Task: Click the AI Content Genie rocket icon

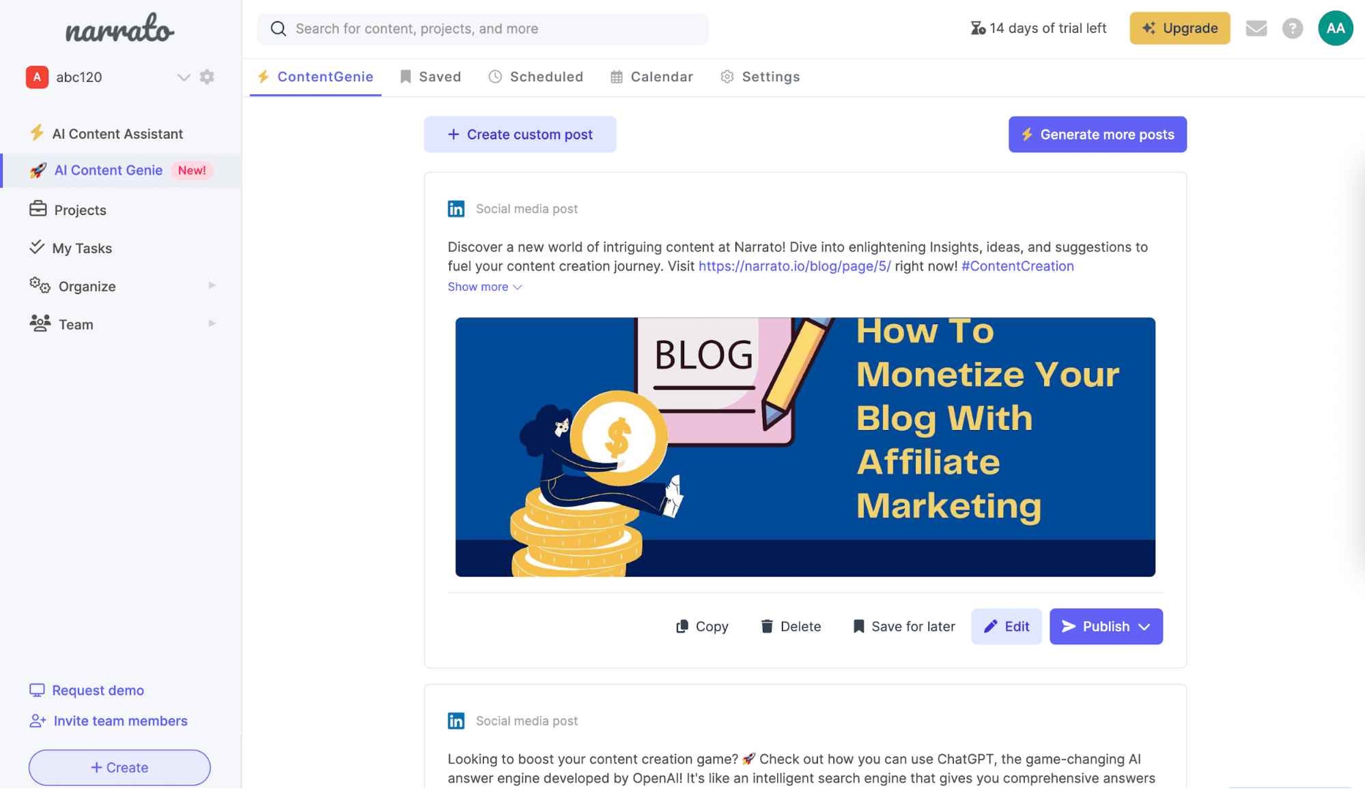Action: click(x=38, y=171)
